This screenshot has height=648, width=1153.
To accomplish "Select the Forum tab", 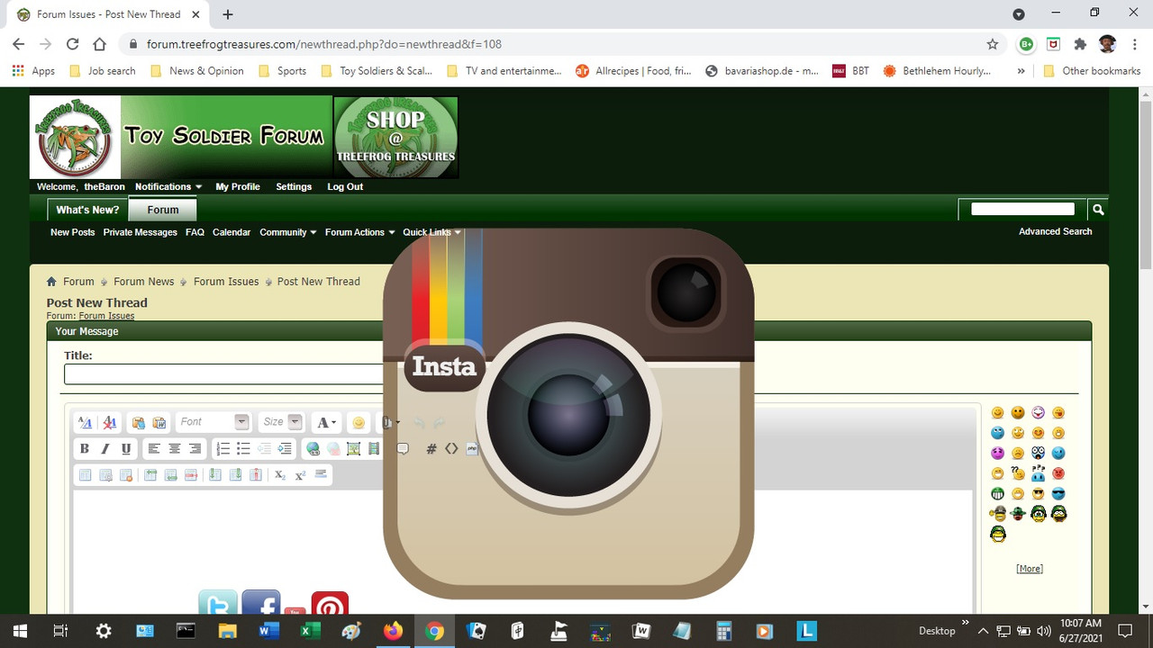I will click(163, 210).
